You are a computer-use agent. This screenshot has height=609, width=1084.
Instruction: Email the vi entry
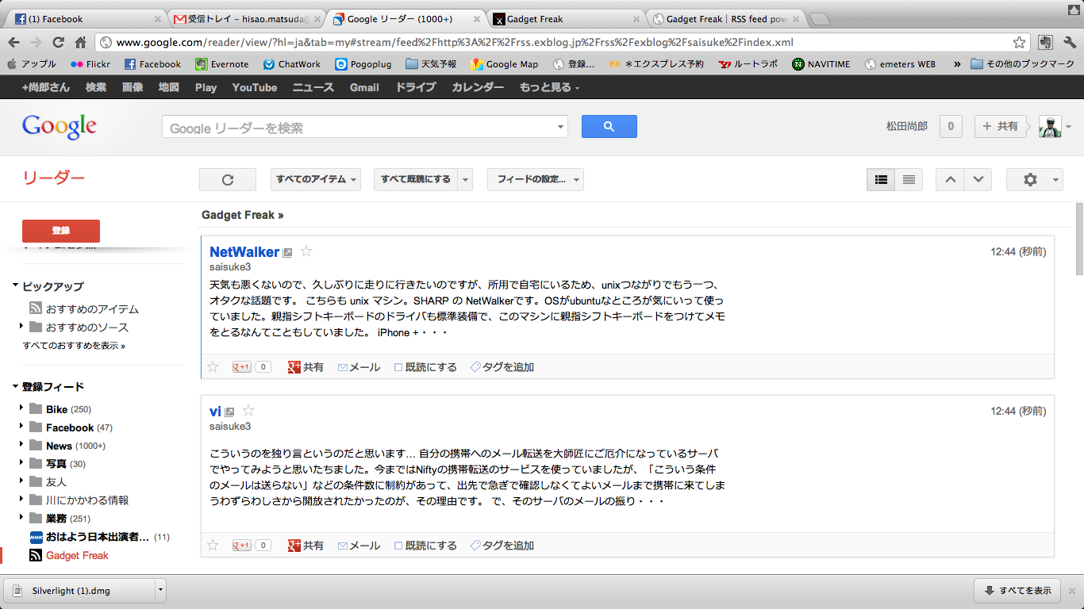(x=359, y=546)
